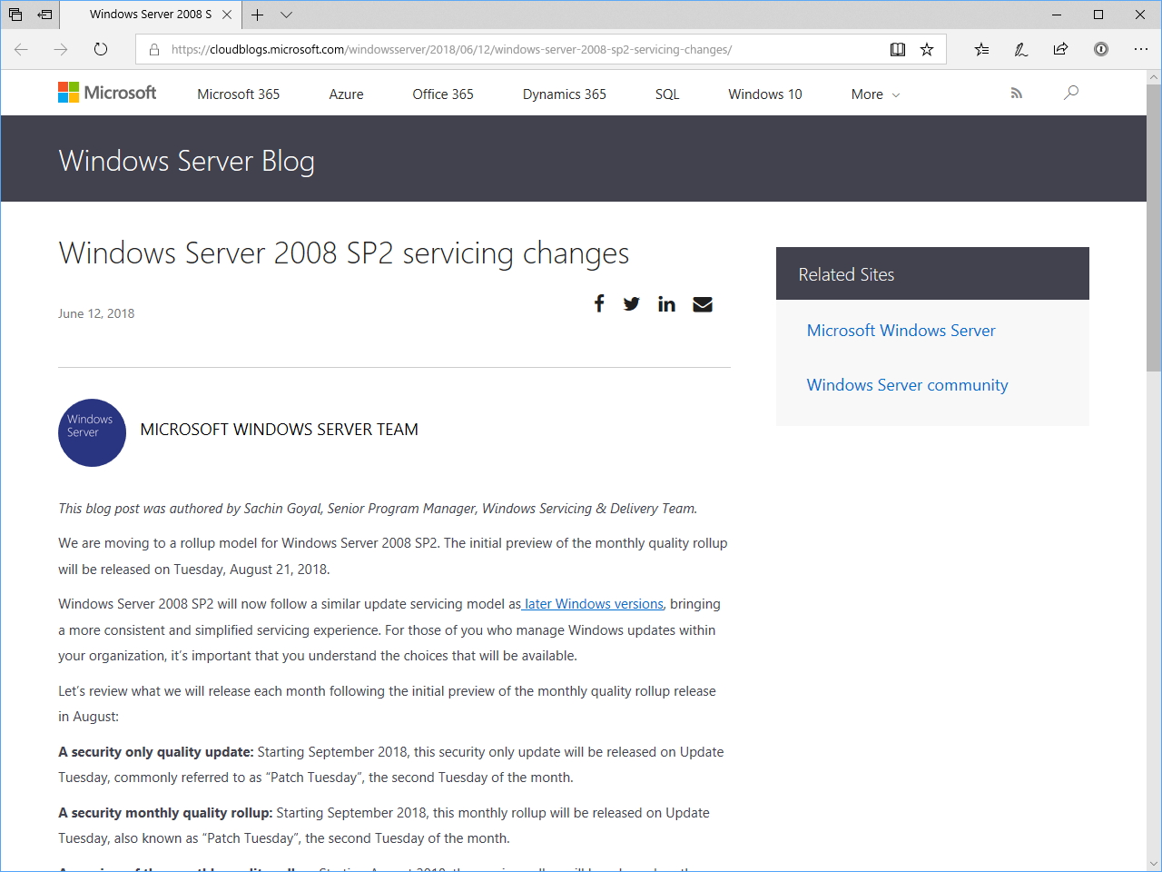The image size is (1162, 872).
Task: Open the Edge share icon
Action: pos(1059,50)
